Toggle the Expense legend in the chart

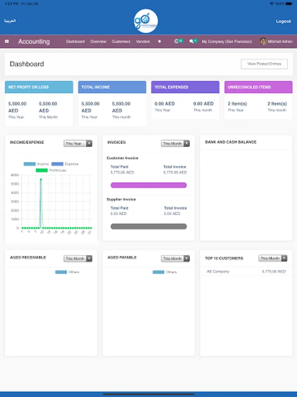[65, 164]
